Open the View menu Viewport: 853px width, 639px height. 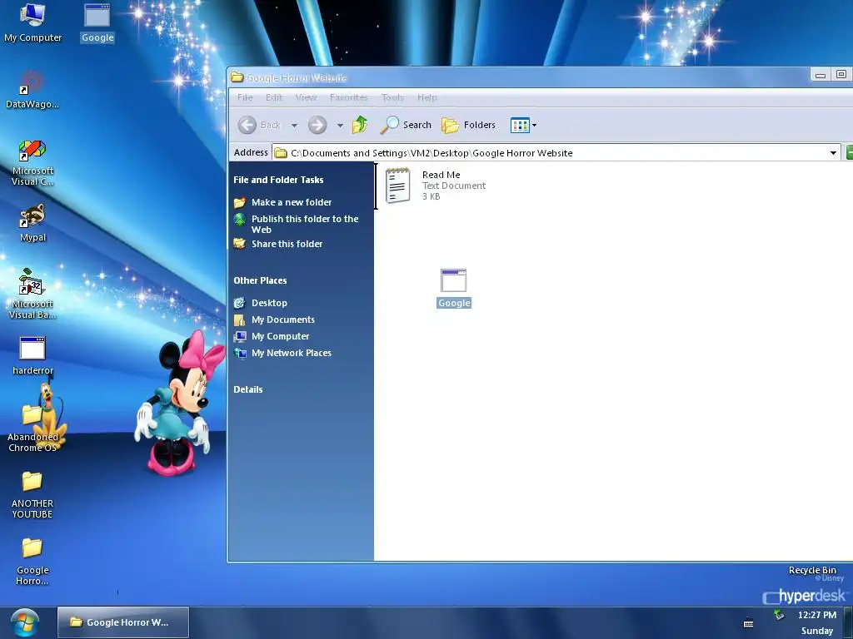tap(306, 97)
